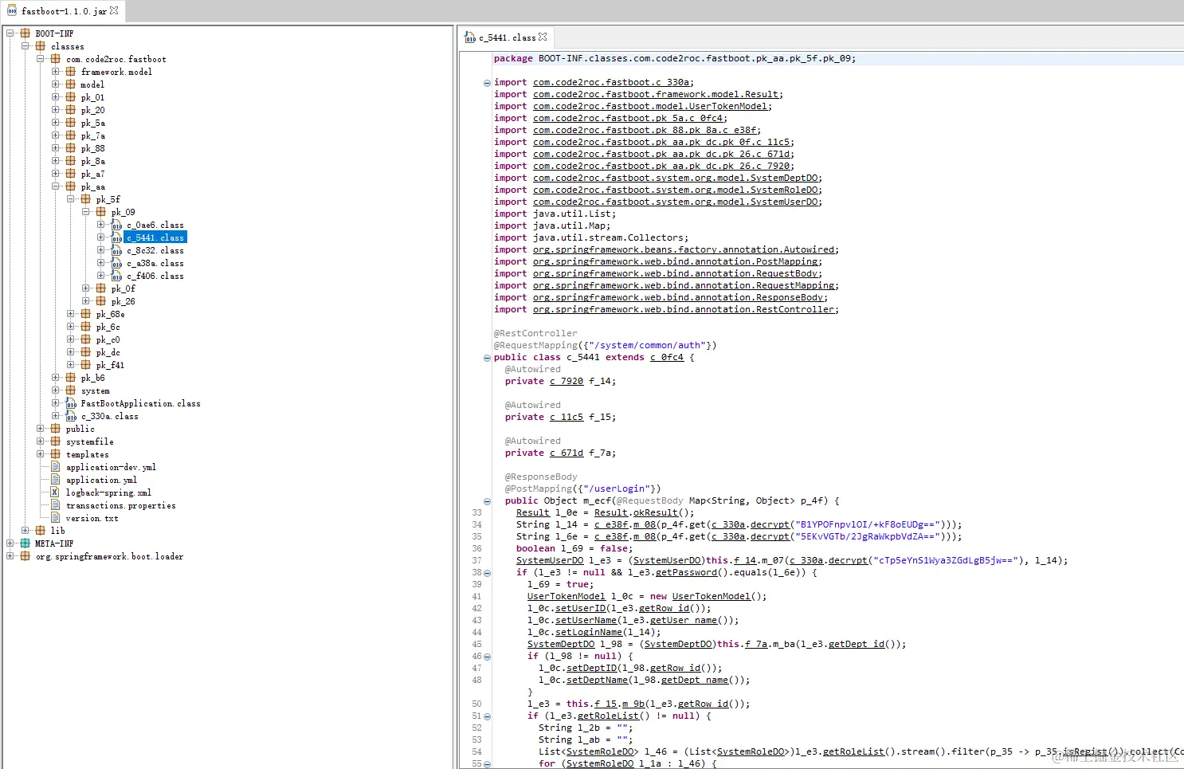Expand the META-INF tree node
Screen dimensions: 1184x769
pos(10,543)
